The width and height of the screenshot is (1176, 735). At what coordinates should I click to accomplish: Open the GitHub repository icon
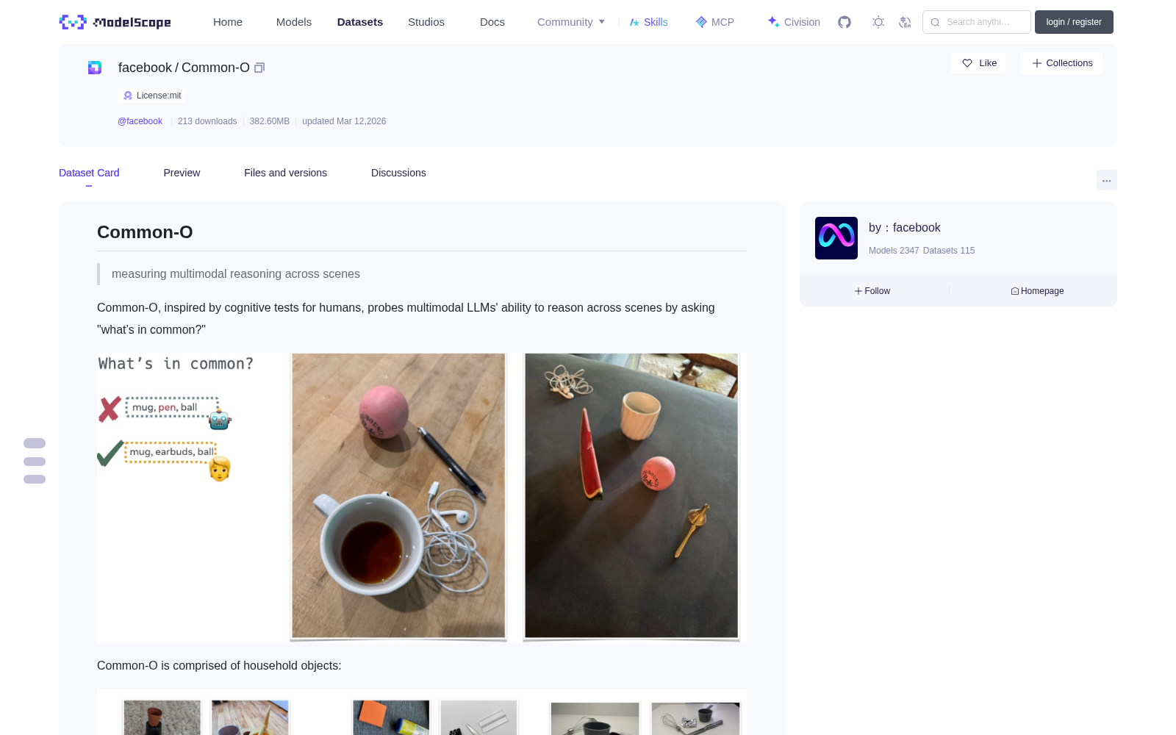pos(845,22)
